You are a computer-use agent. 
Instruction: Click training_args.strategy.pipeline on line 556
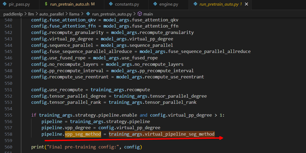[x=110, y=121]
